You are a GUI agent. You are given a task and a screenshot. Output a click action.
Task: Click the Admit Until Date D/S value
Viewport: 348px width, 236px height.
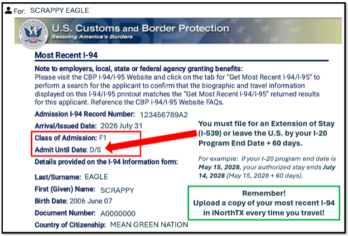tap(95, 150)
